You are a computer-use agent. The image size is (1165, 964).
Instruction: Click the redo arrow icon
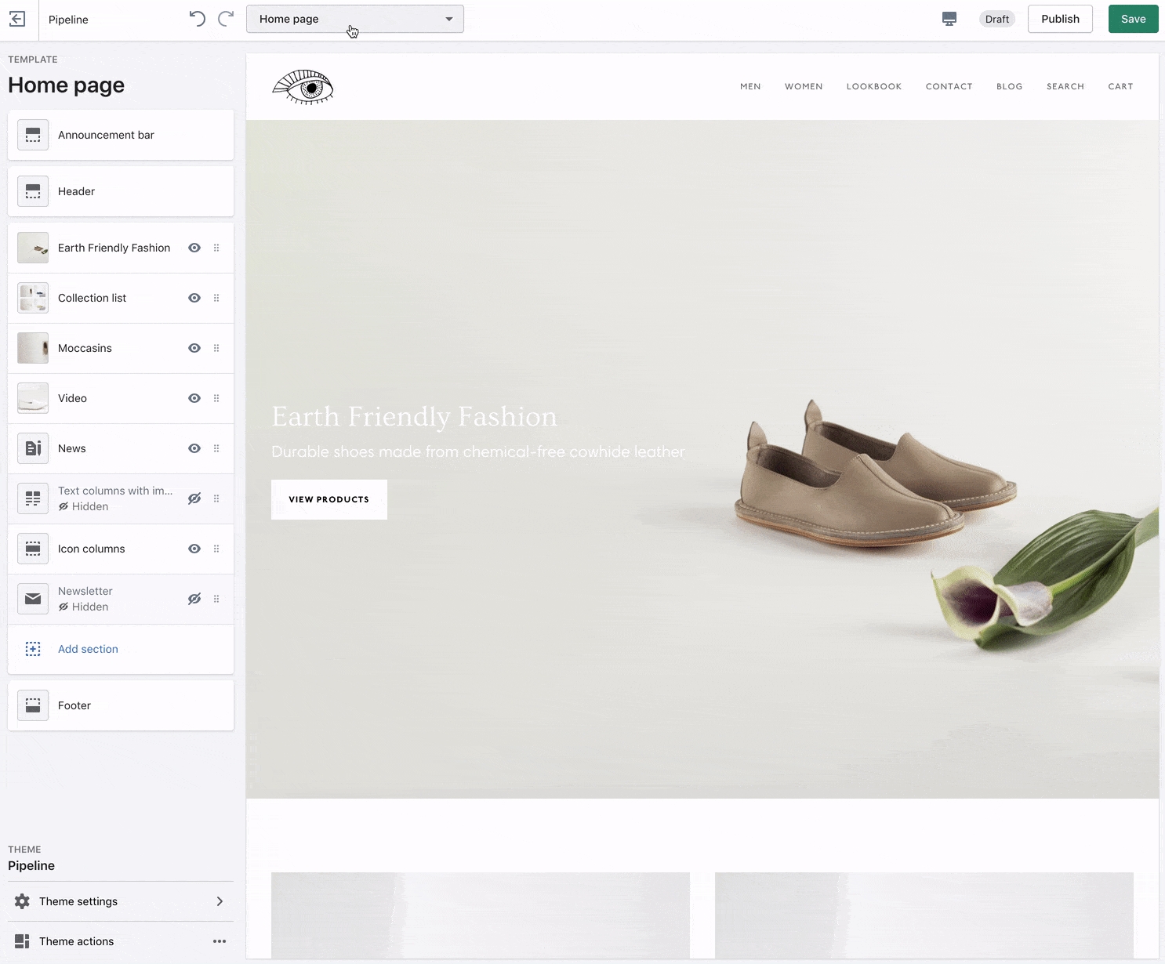pyautogui.click(x=226, y=19)
